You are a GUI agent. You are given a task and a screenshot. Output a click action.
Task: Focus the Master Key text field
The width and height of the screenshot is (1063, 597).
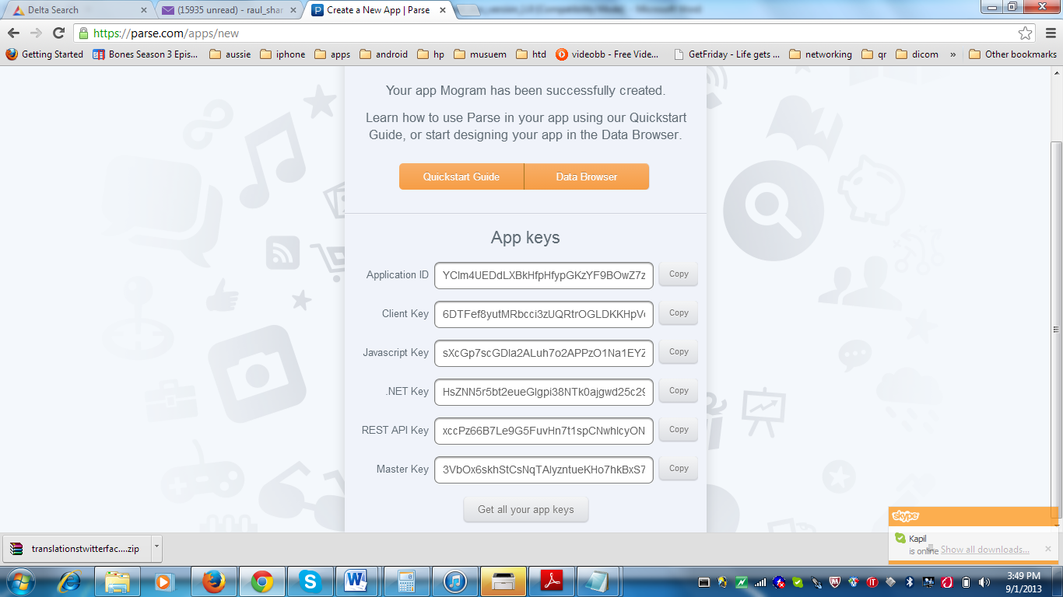[544, 470]
